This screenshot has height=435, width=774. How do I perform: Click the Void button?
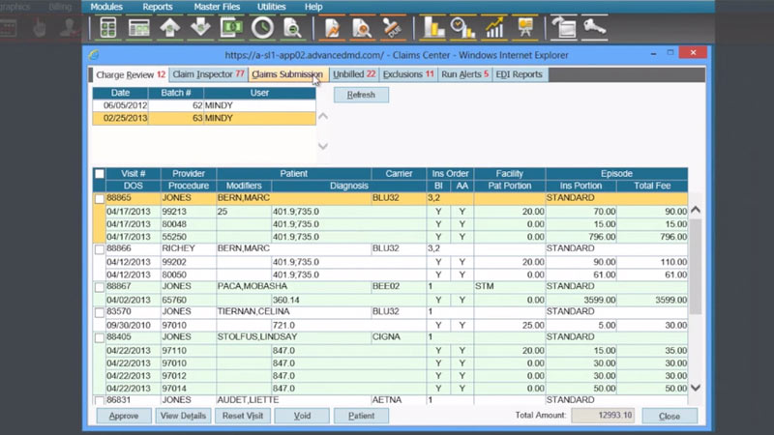302,416
